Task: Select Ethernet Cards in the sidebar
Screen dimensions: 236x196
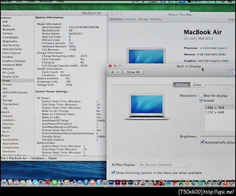Action: [x=12, y=49]
